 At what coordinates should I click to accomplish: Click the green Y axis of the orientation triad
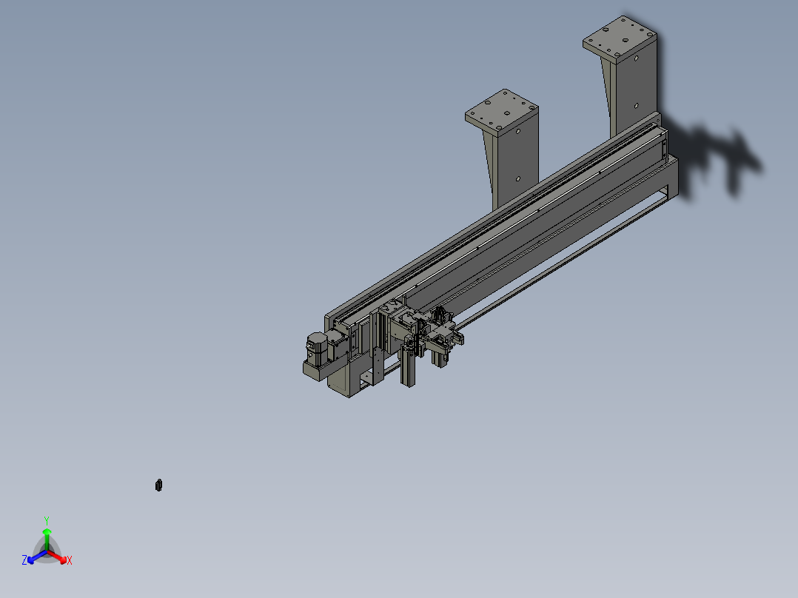pyautogui.click(x=47, y=539)
